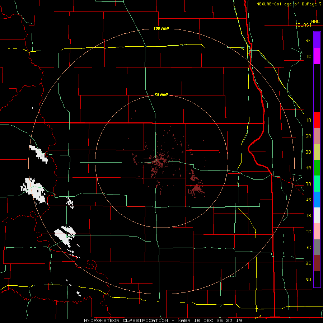Click the 50 NMI range ring label

click(x=161, y=95)
